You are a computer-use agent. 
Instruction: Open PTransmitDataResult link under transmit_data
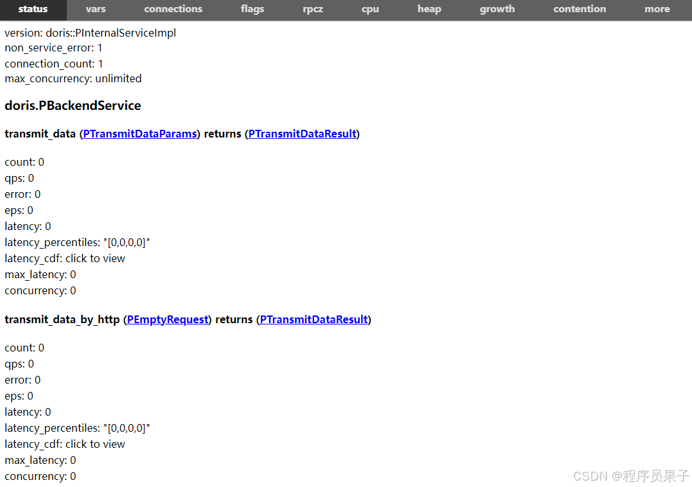tap(303, 134)
